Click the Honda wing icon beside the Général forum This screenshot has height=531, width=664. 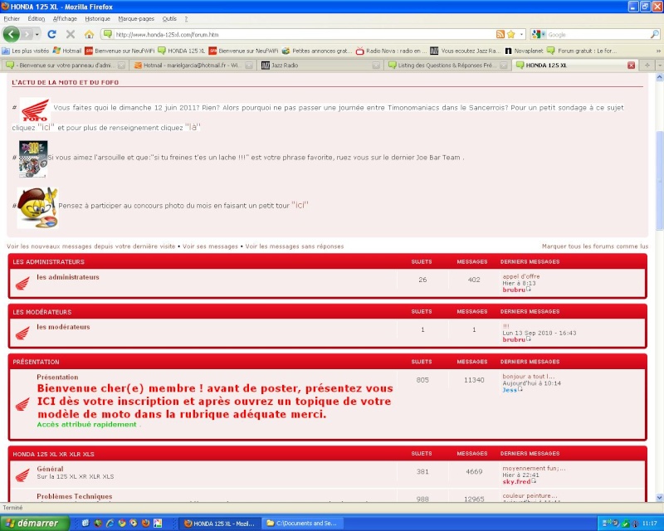pos(22,475)
